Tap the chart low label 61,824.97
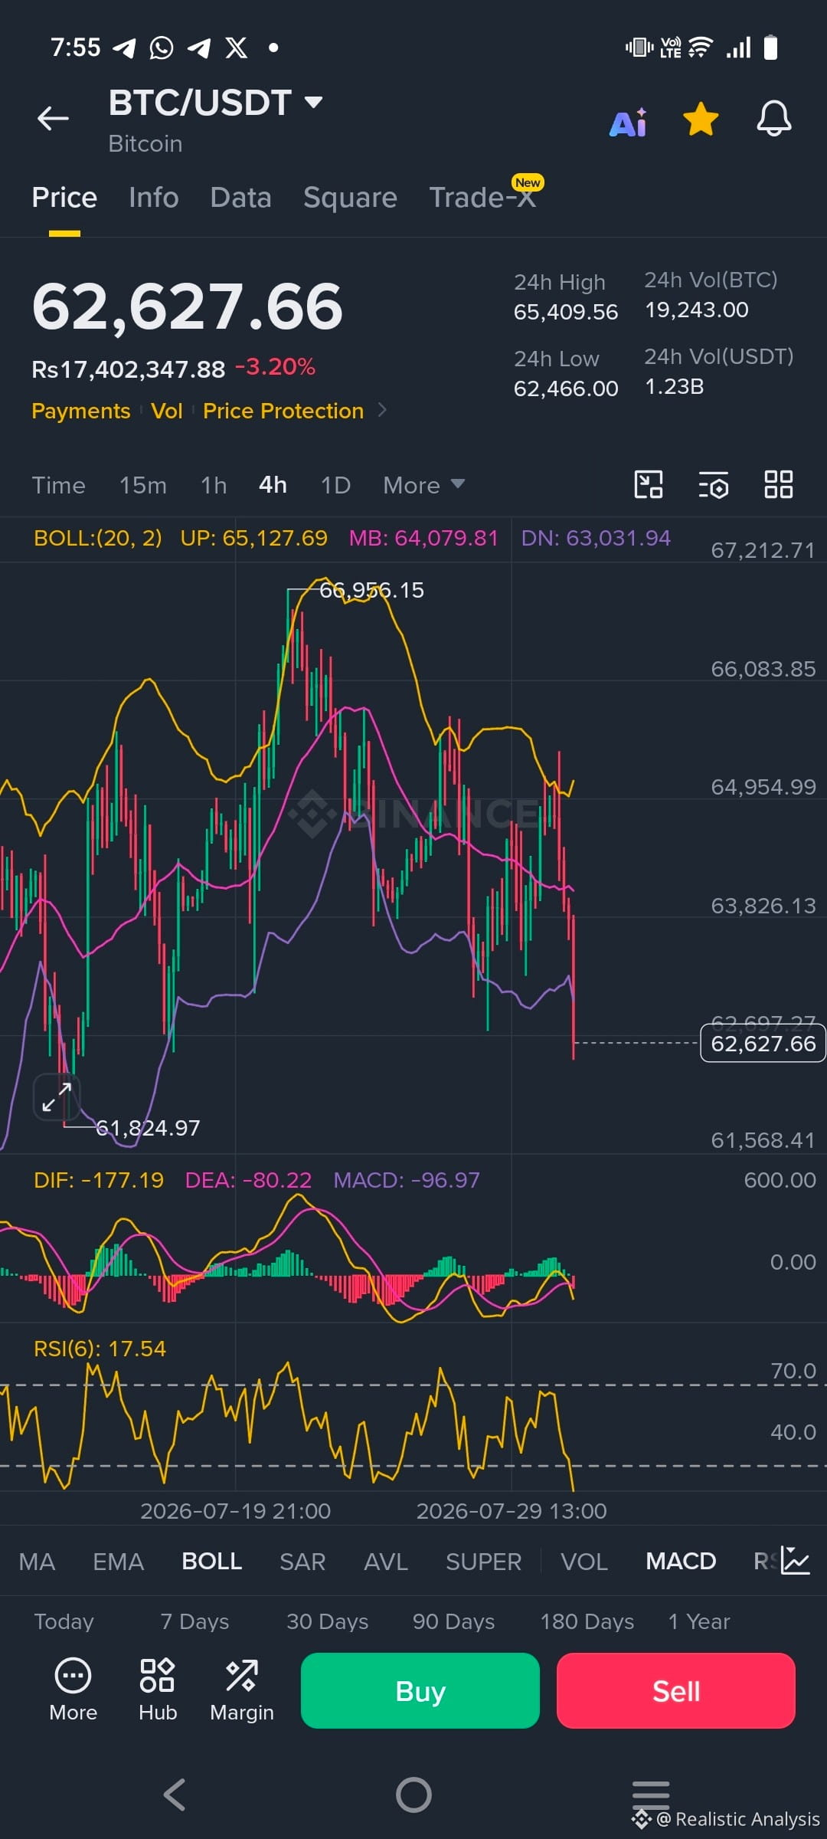This screenshot has height=1839, width=827. [148, 1128]
